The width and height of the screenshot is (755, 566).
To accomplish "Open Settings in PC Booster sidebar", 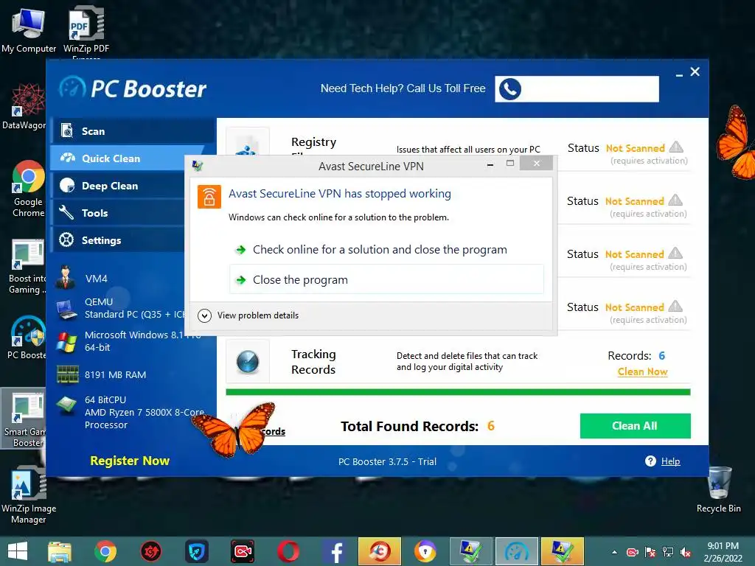I will point(119,240).
